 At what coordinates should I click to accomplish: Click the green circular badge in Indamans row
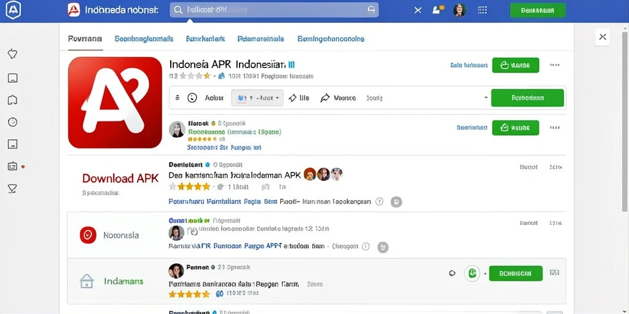472,273
